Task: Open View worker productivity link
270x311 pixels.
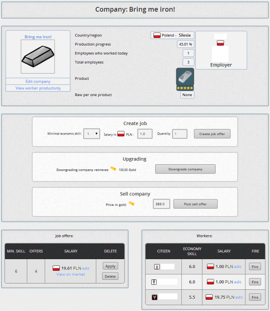Action: coord(38,88)
